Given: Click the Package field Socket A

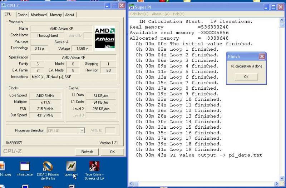Looking at the screenshot, I should [x=61, y=42].
